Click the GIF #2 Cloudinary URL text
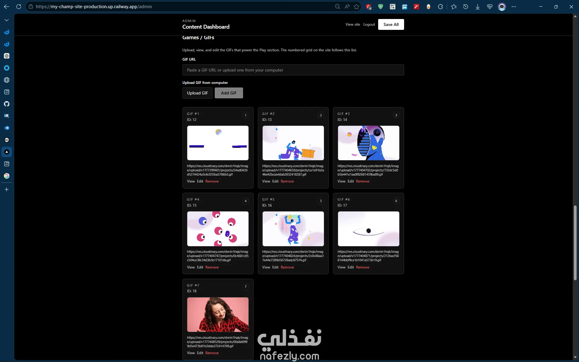Screen dimensions: 579x362 click(293, 170)
